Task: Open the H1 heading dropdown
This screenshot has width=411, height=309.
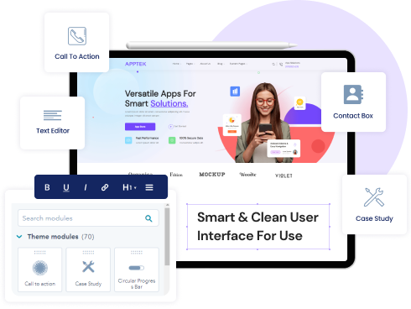Action: point(129,187)
